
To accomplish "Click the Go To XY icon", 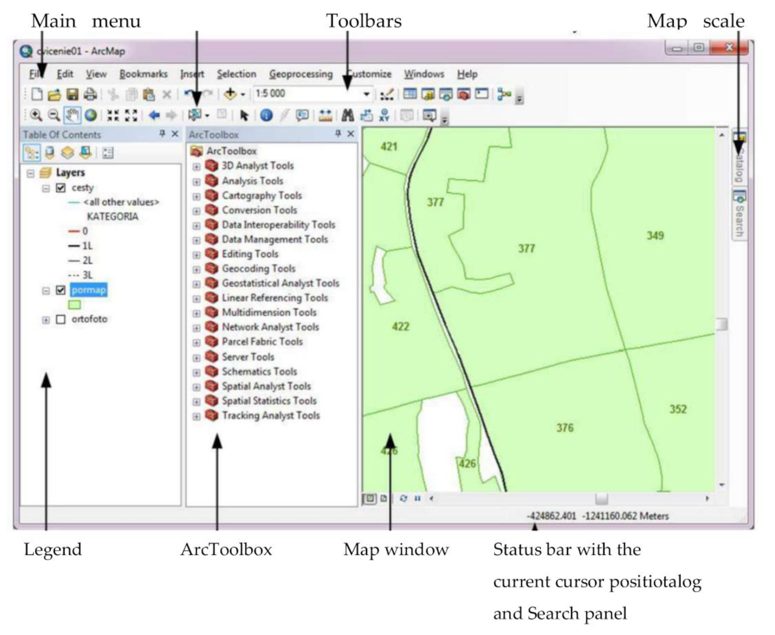I will [384, 115].
